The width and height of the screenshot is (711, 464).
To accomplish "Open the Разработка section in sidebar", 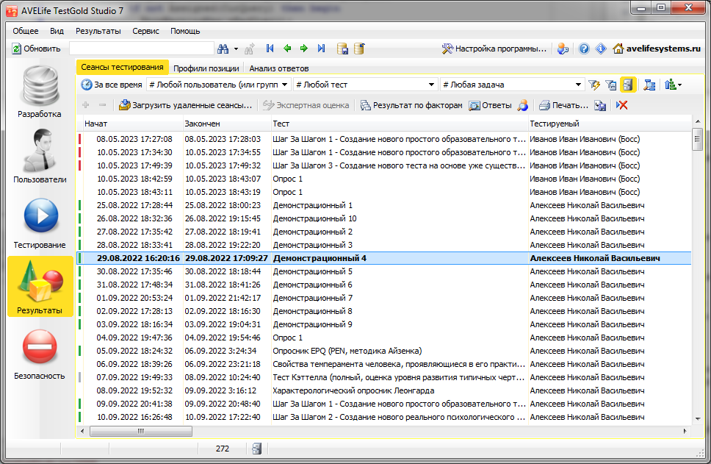I will (x=40, y=92).
